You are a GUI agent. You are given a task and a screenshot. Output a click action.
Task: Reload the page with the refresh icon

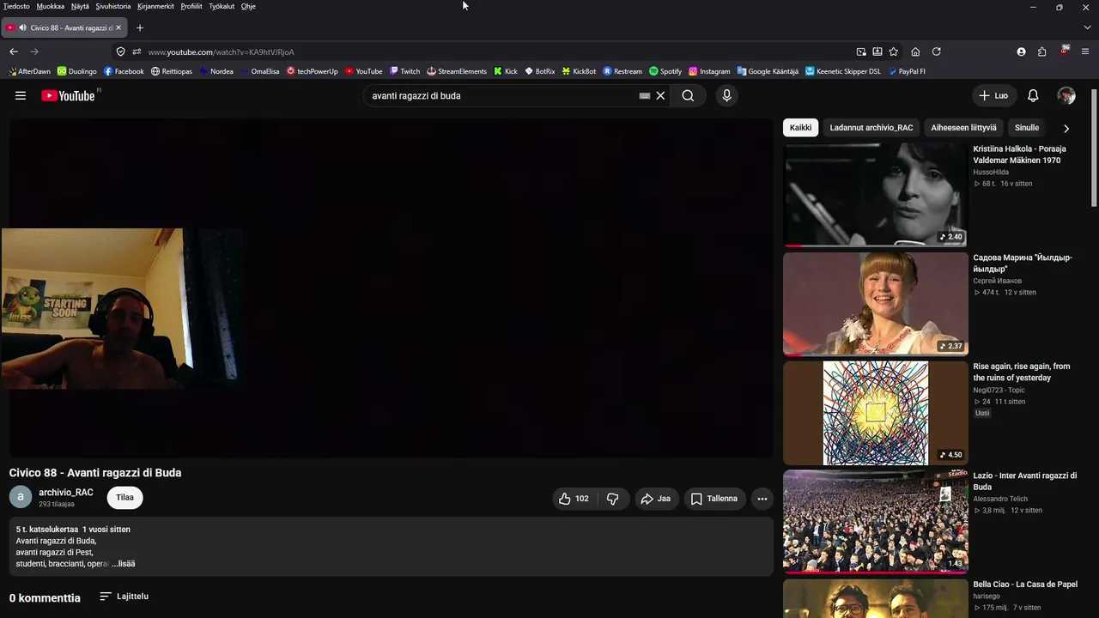[936, 51]
